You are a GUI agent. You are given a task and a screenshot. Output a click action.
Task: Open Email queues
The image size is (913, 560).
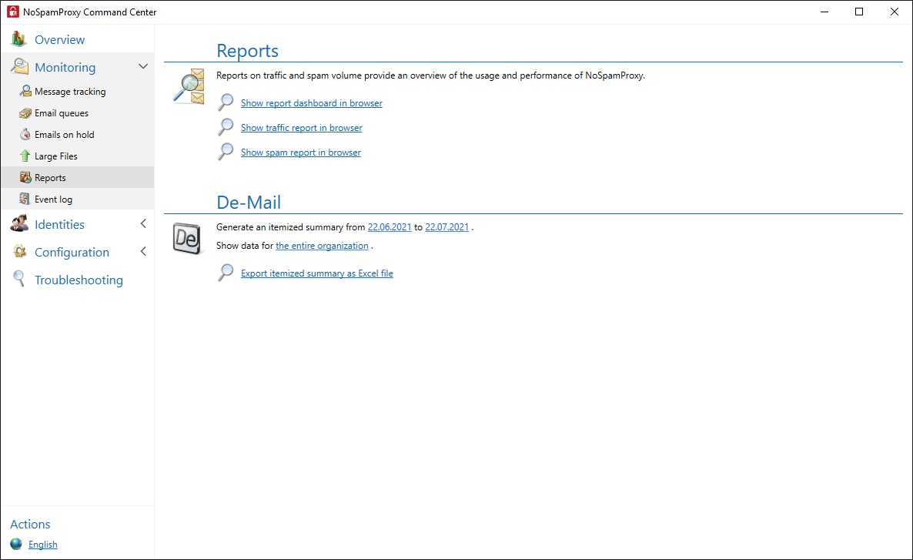[61, 113]
